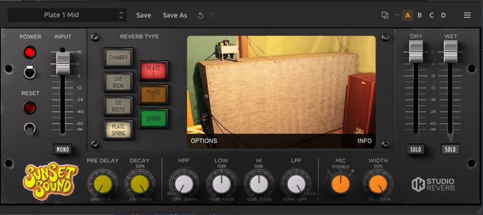Viewport: 483px width, 215px height.
Task: Expand the Options panel
Action: (204, 141)
